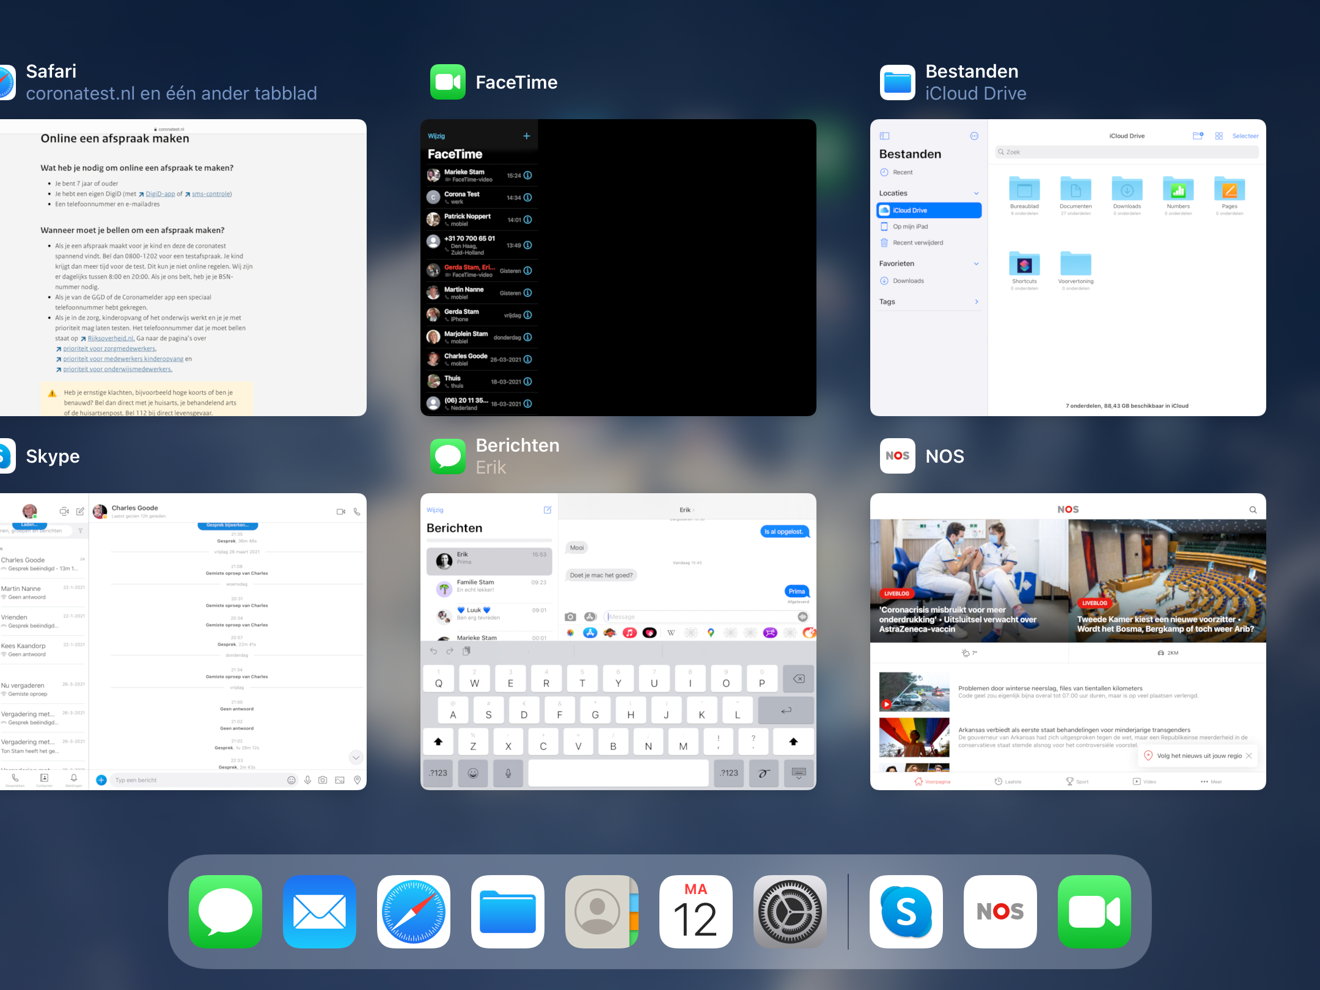Open the Calendar app showing MA 12
Viewport: 1320px width, 990px height.
(695, 911)
